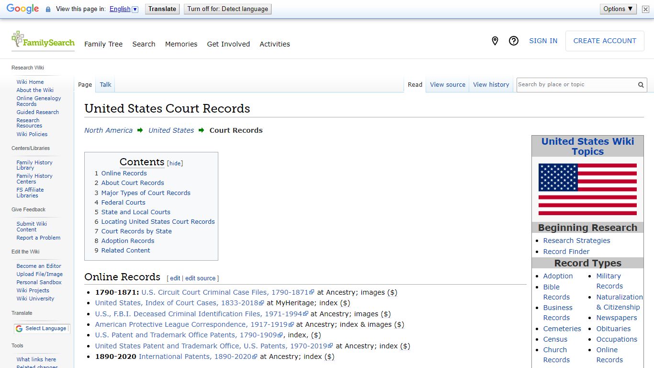Screen dimensions: 654x368
Task: Select the Read tab
Action: pyautogui.click(x=415, y=85)
